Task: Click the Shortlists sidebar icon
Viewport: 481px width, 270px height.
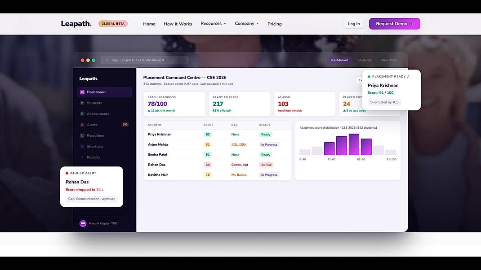Action: 82,146
